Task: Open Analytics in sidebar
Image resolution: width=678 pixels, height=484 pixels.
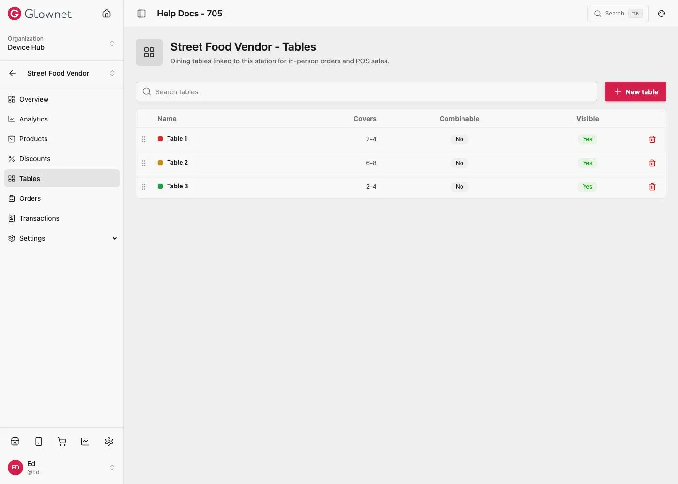Action: 62,119
